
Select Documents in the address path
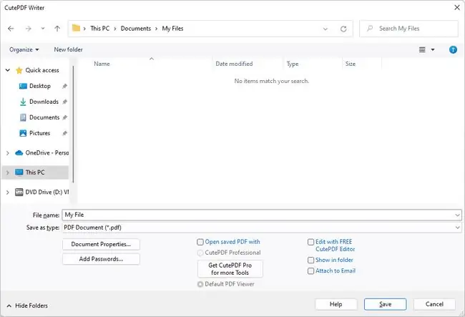(136, 29)
